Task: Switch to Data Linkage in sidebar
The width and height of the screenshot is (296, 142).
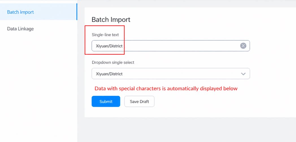Action: point(20,29)
